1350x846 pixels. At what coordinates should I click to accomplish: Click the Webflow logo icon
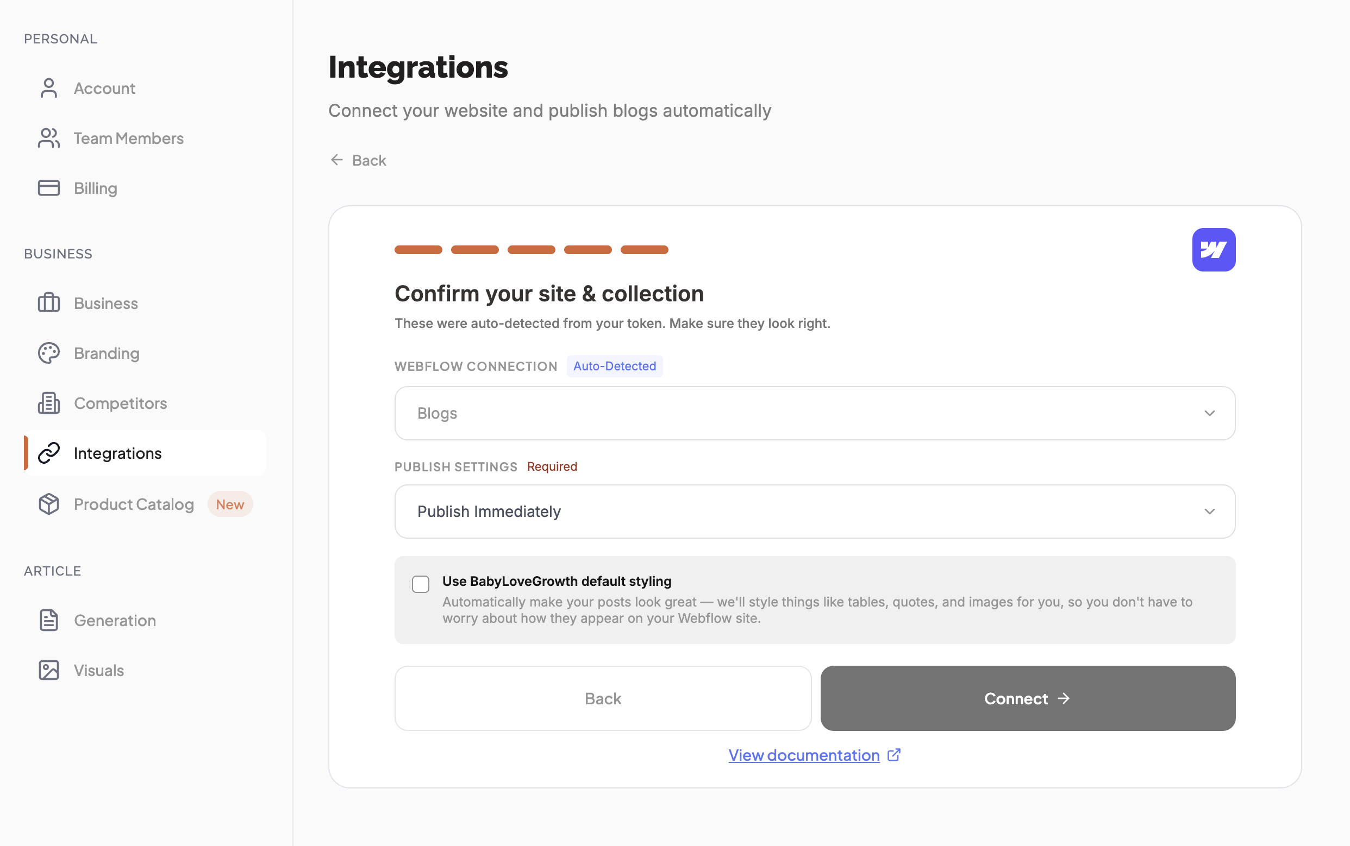point(1214,250)
